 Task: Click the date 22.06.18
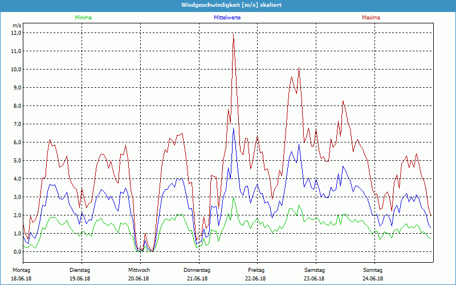(x=255, y=279)
